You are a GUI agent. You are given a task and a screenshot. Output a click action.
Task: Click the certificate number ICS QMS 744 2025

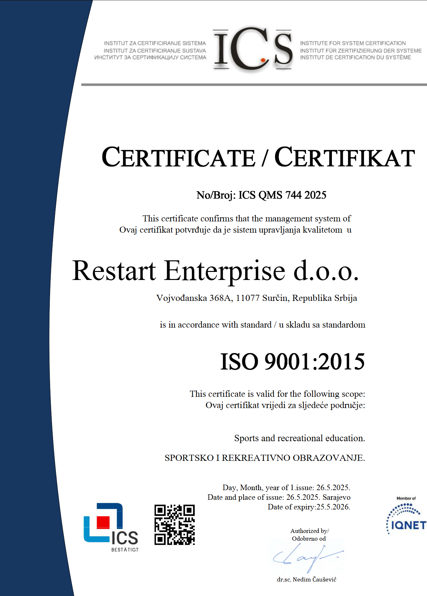coord(261,195)
